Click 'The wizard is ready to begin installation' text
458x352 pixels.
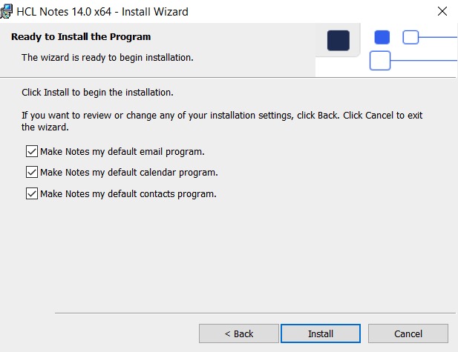[107, 57]
